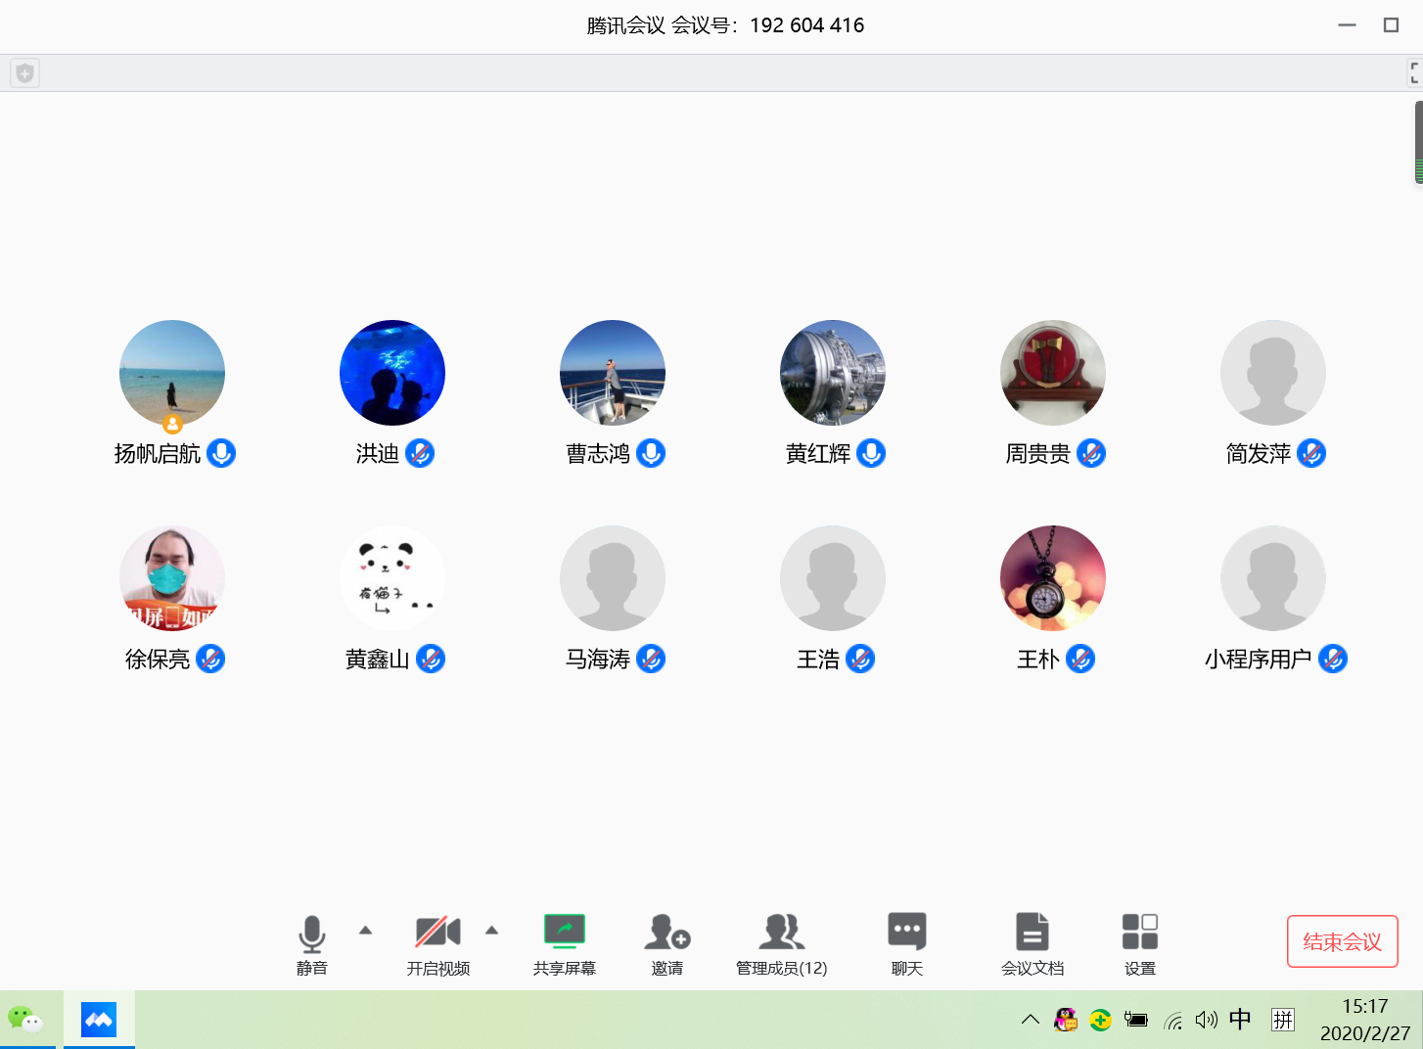Mute microphone with 静音 button
The image size is (1423, 1049).
(311, 944)
